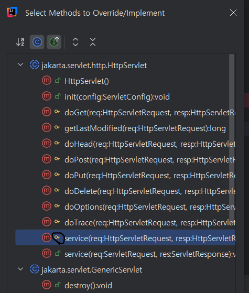Collapse jakarta.servlet.GenericServlet node
The height and width of the screenshot is (293, 249).
tap(20, 269)
